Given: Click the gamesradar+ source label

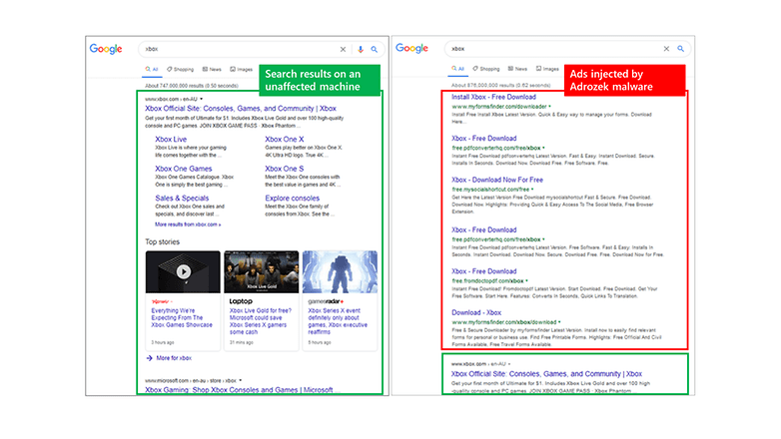Looking at the screenshot, I should coord(326,301).
